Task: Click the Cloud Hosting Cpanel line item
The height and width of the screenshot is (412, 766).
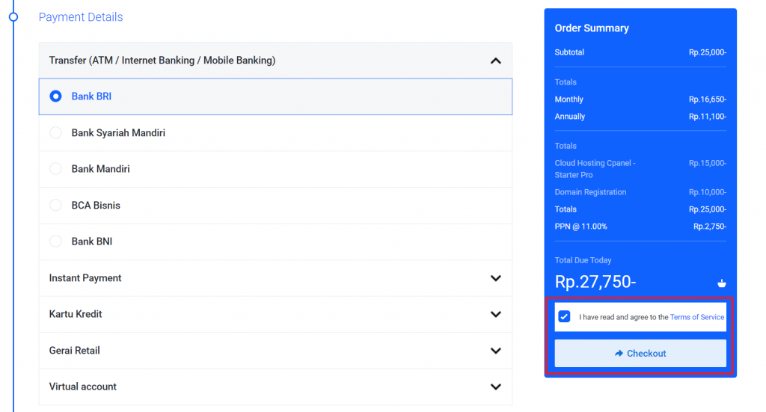Action: (x=595, y=168)
